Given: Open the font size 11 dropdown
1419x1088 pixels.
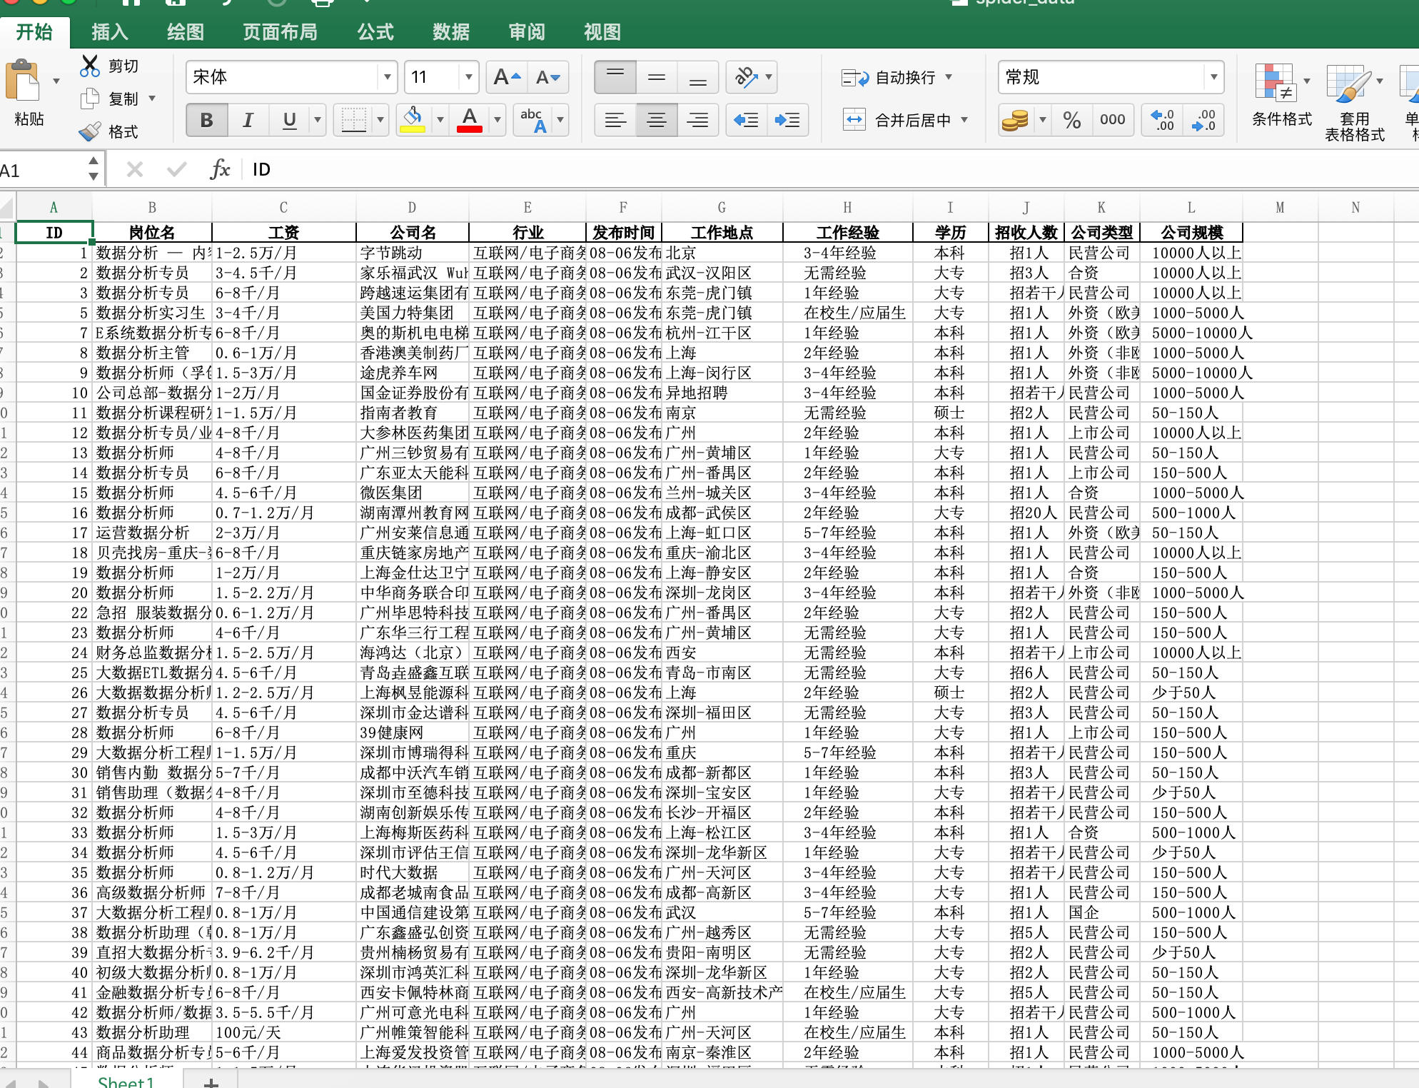Looking at the screenshot, I should coord(468,77).
